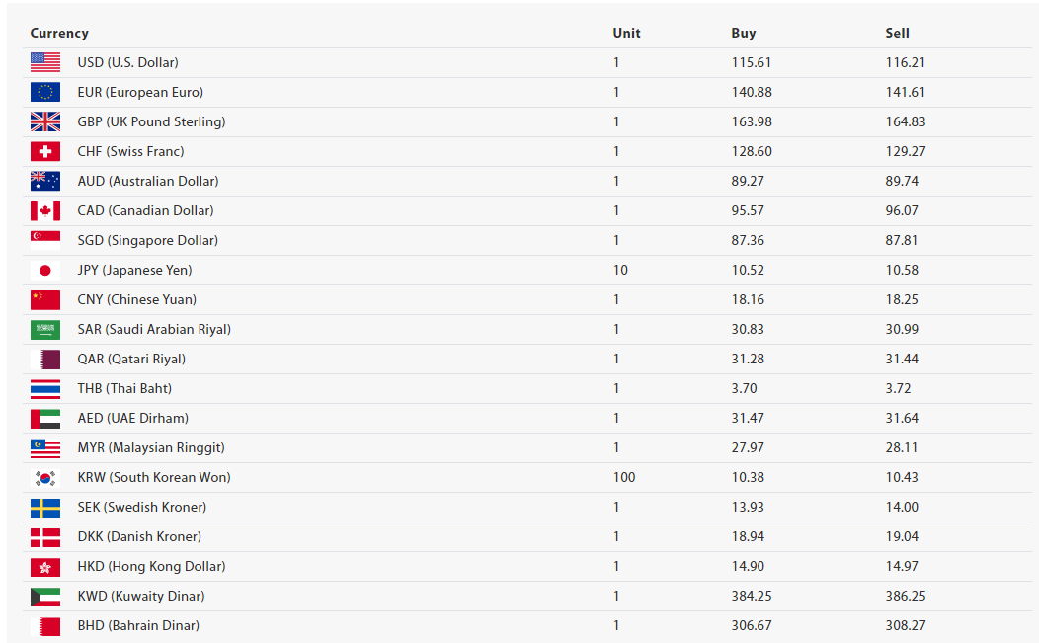Select the USD sell rate 116.21
1039x643 pixels.
click(905, 62)
